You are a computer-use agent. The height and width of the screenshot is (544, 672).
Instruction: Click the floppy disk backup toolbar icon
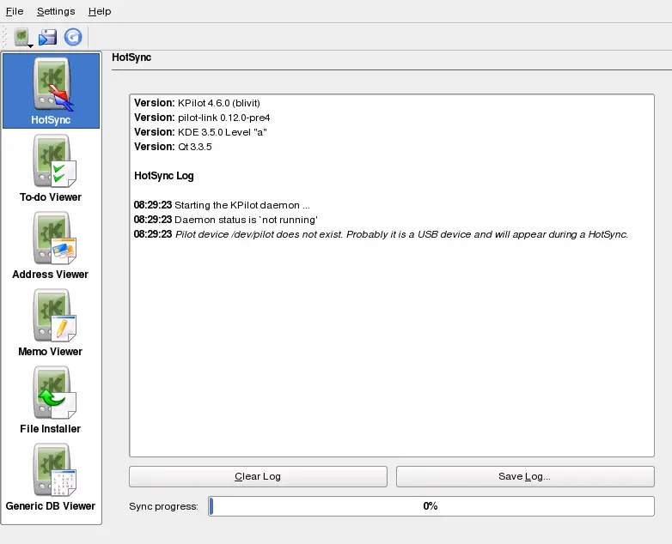click(x=47, y=37)
